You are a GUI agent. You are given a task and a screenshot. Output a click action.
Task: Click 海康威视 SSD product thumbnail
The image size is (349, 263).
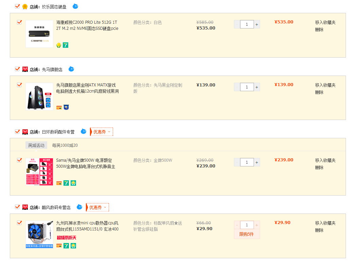[x=39, y=34]
